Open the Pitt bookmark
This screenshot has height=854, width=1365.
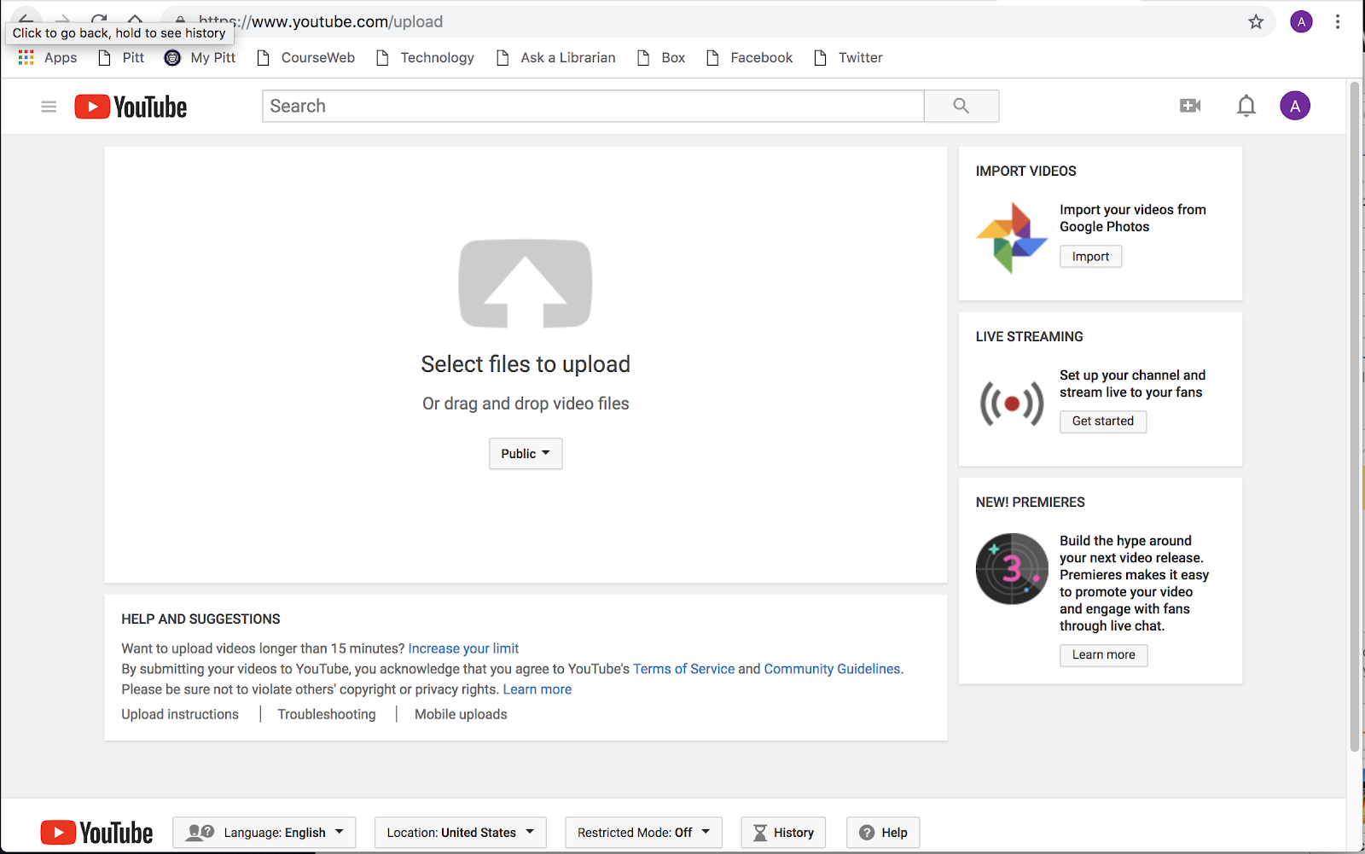pos(121,58)
